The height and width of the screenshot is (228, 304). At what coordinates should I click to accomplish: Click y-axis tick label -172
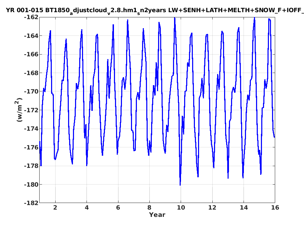pyautogui.click(x=31, y=110)
